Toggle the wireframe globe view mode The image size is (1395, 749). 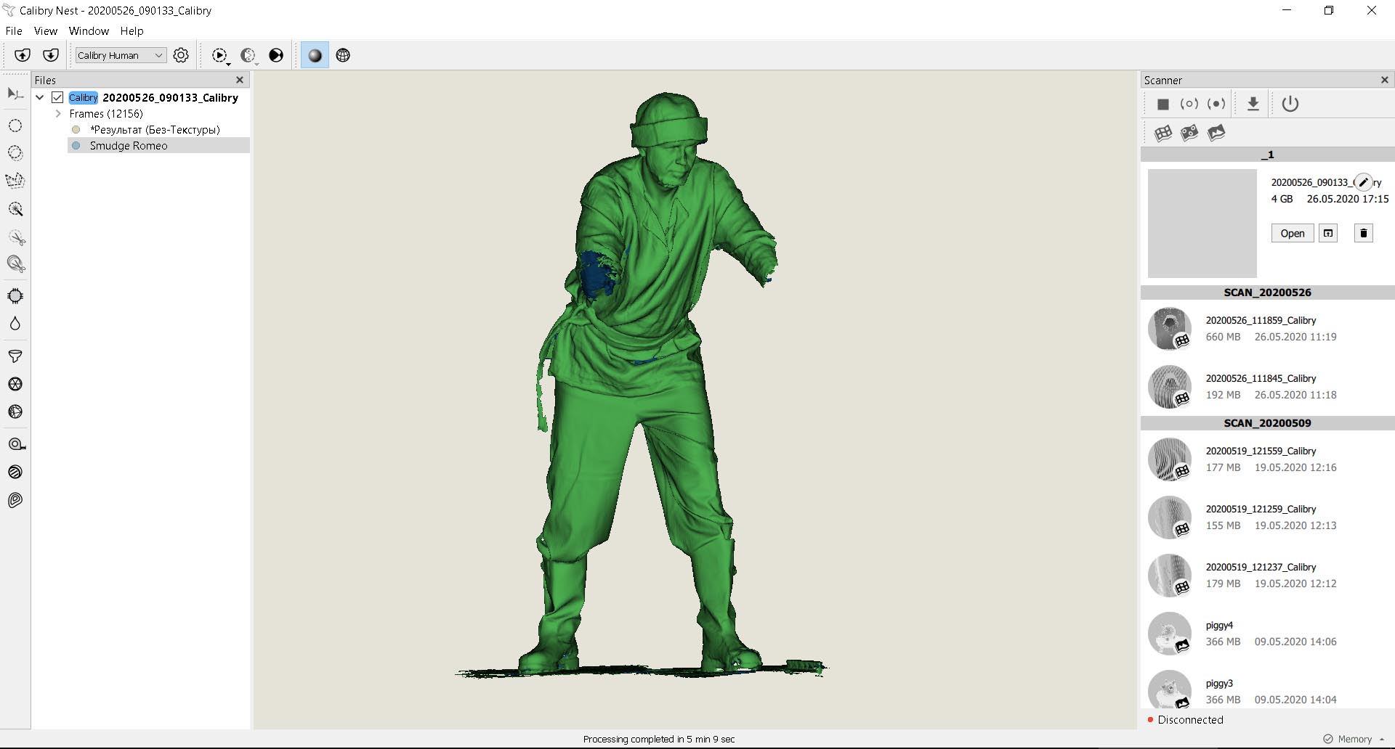(343, 55)
